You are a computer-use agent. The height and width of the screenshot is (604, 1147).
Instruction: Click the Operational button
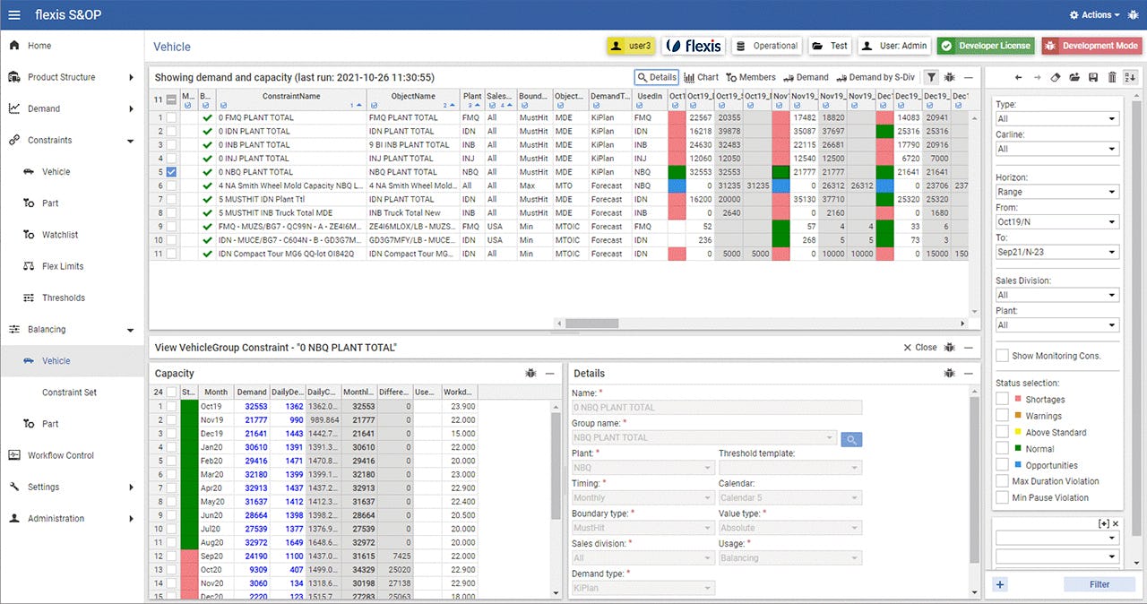coord(766,46)
